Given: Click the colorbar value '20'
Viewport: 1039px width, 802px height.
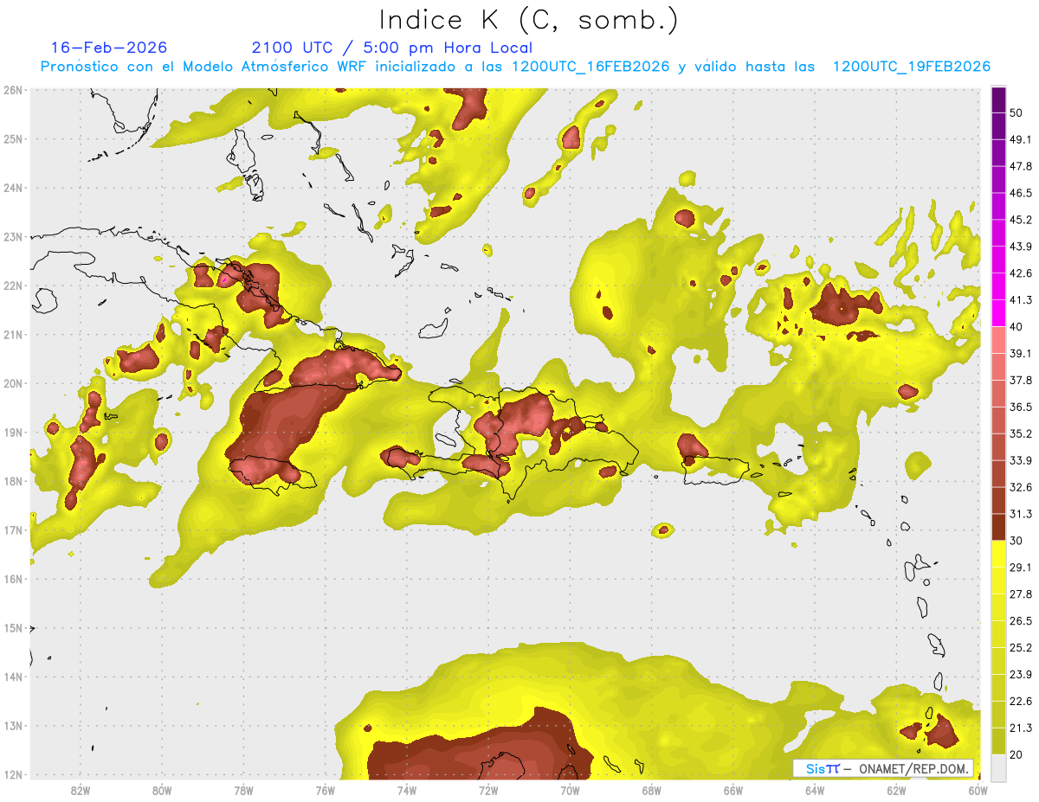Looking at the screenshot, I should pyautogui.click(x=1017, y=754).
